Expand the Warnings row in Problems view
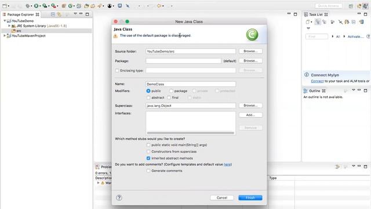Image resolution: width=371 pixels, height=209 pixels. pos(98,183)
